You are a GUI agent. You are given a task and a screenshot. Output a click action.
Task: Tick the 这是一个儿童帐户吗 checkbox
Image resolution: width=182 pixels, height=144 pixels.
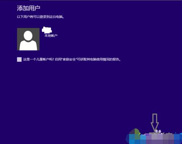click(19, 59)
